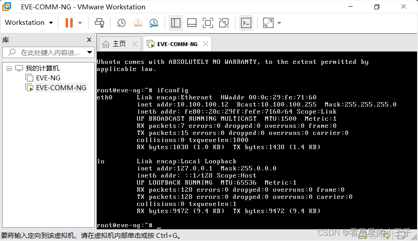Take a snapshot of the VM

click(x=121, y=23)
